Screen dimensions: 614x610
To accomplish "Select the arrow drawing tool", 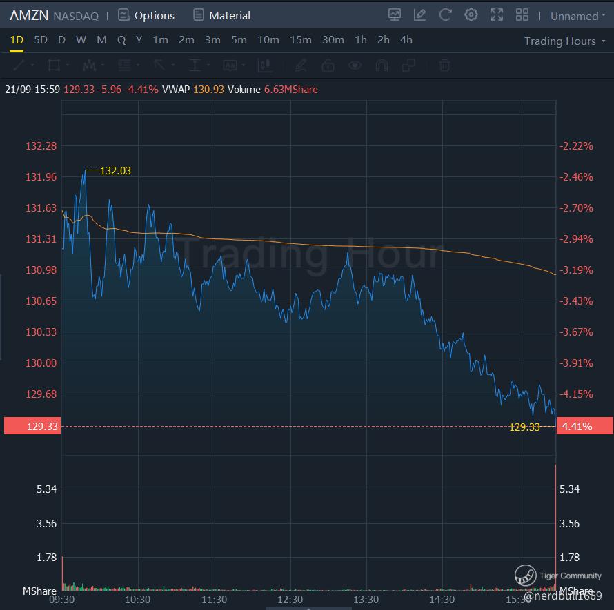I will coord(159,65).
